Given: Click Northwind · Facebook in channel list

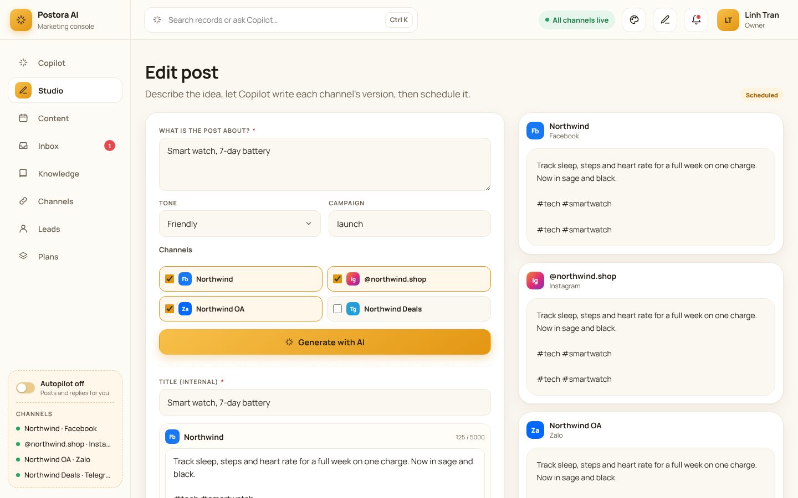Looking at the screenshot, I should pos(60,428).
